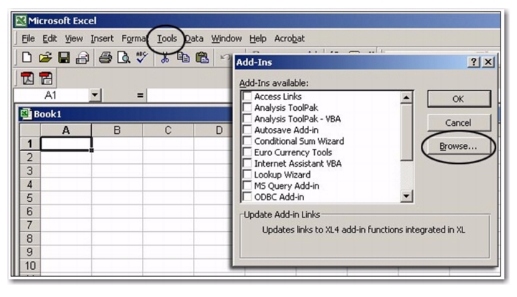Click the Name Box showing A1
517x297 pixels.
[51, 95]
